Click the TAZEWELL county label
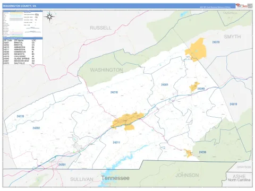 [x=230, y=13]
